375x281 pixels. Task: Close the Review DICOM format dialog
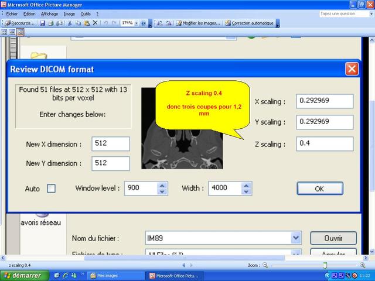click(x=352, y=69)
